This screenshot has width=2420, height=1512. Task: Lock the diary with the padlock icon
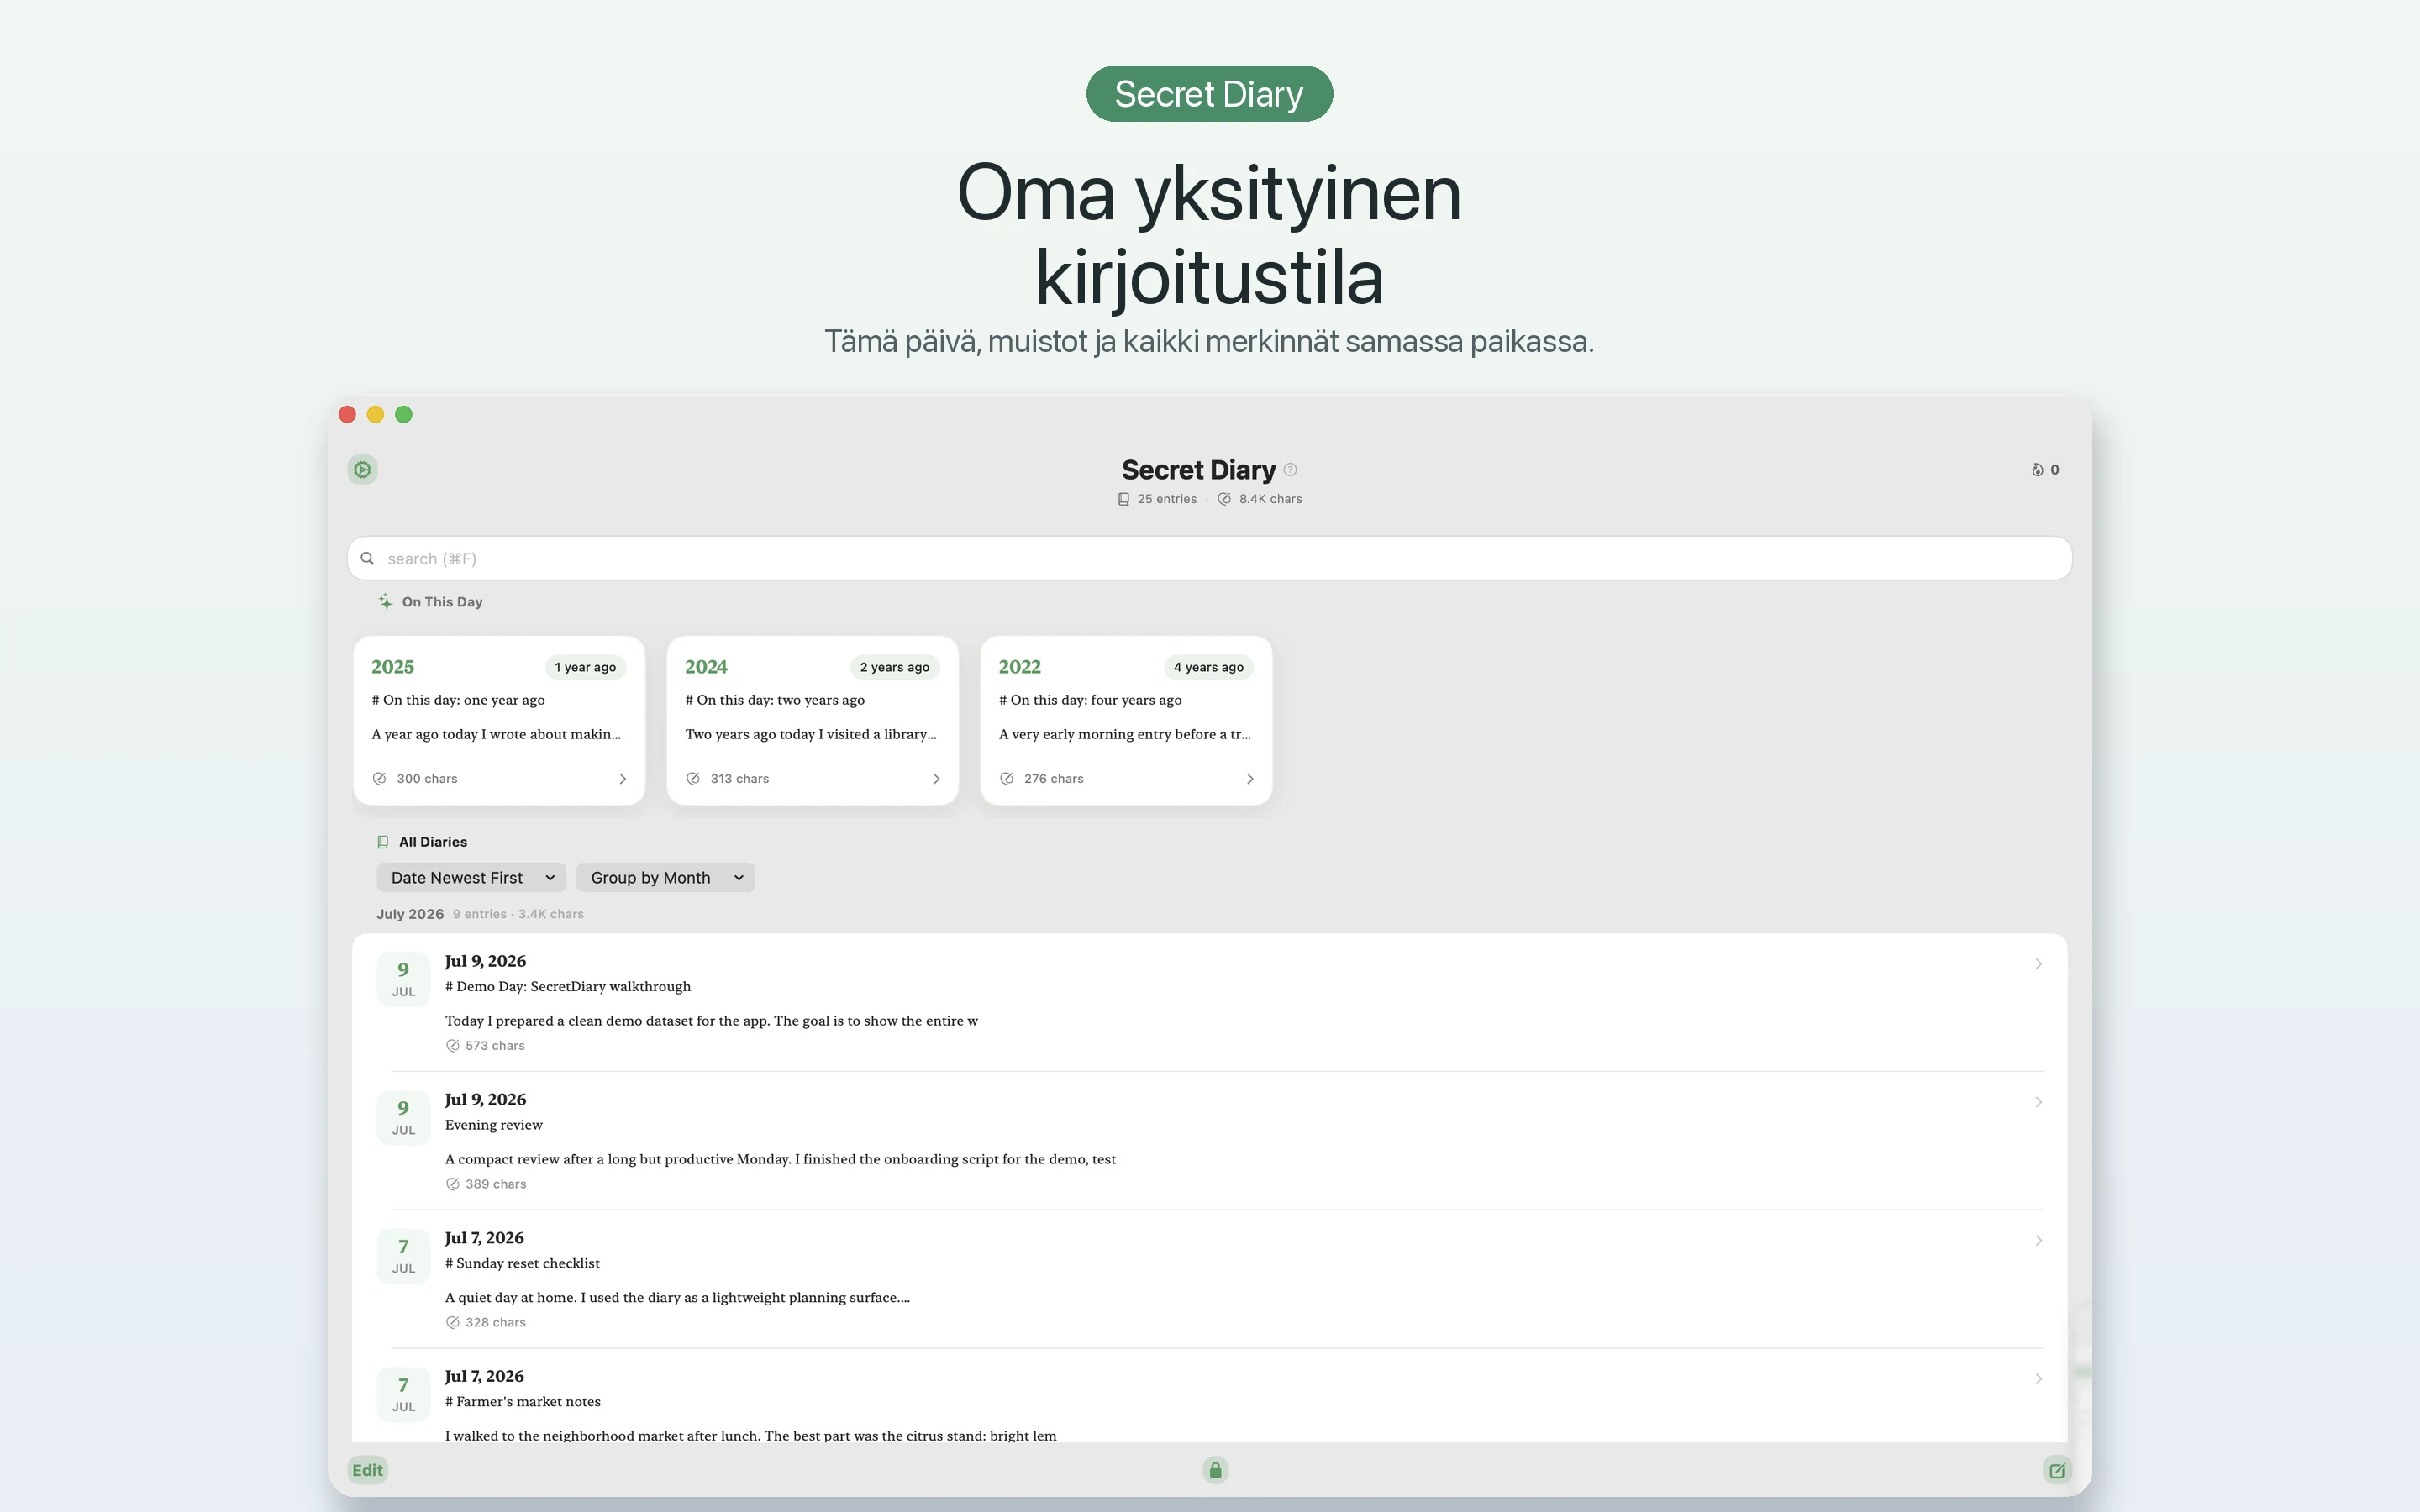(1215, 1470)
